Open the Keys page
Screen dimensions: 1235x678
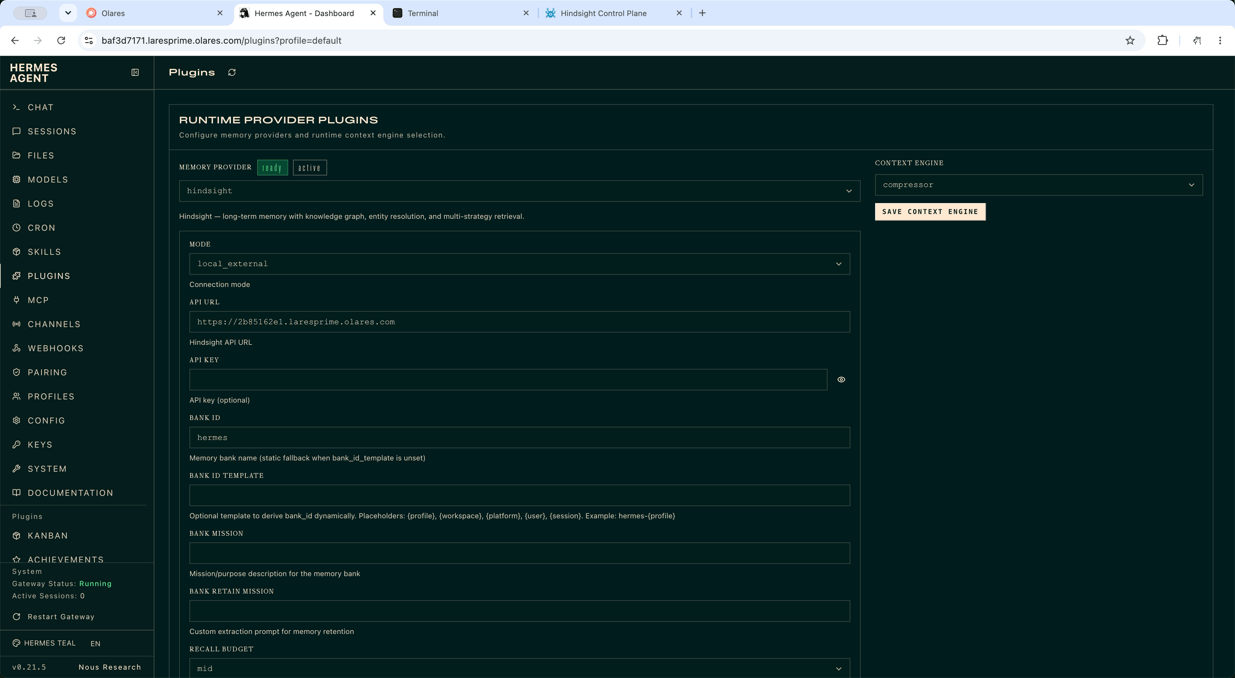click(x=77, y=445)
